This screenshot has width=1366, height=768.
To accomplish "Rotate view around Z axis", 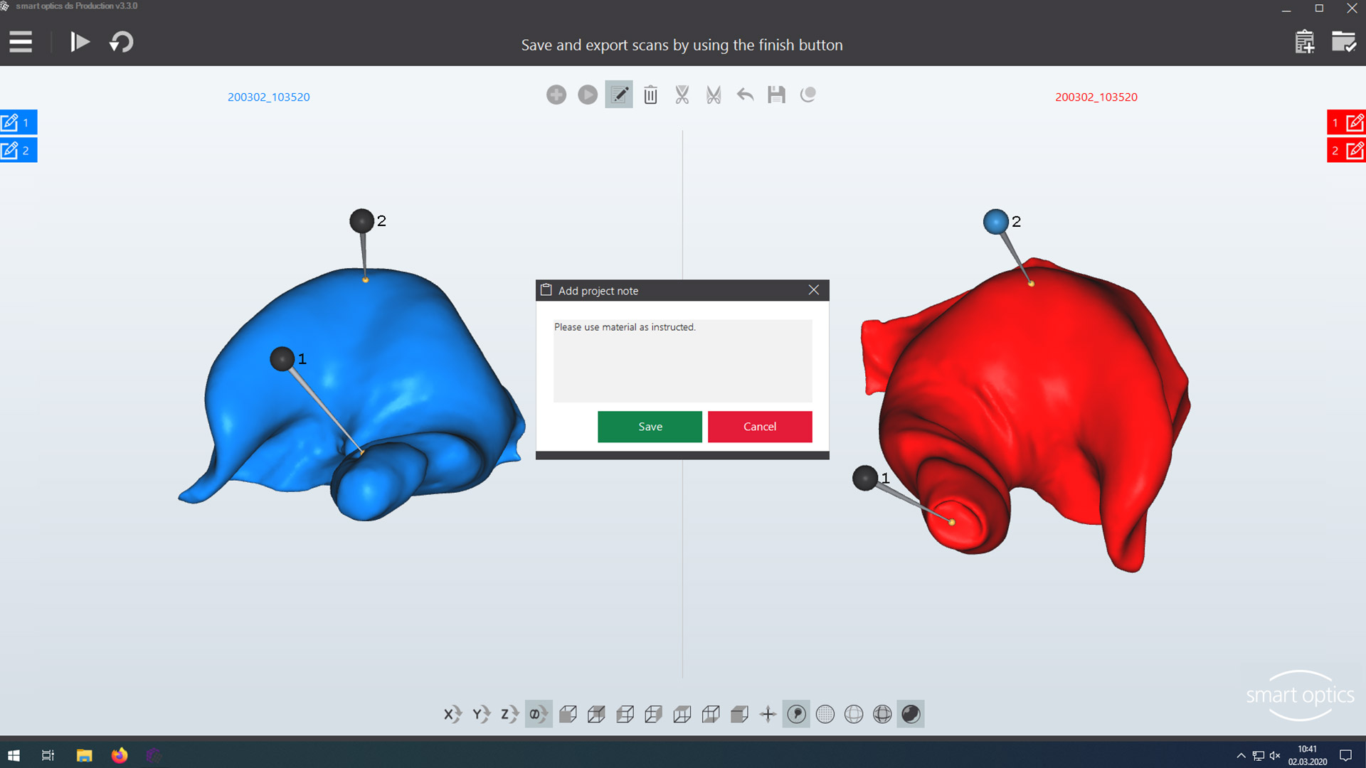I will coord(509,714).
